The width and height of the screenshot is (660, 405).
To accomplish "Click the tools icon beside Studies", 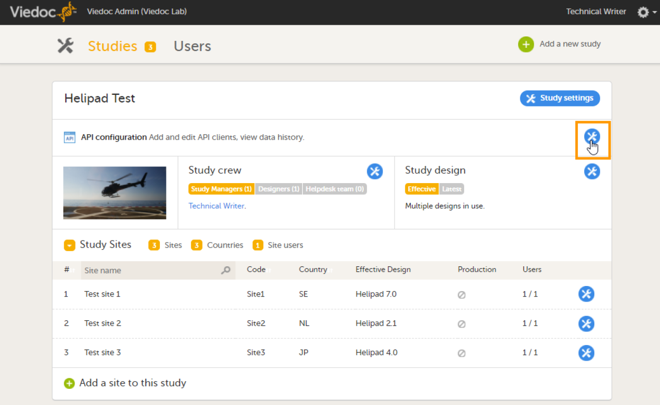I will pos(66,45).
